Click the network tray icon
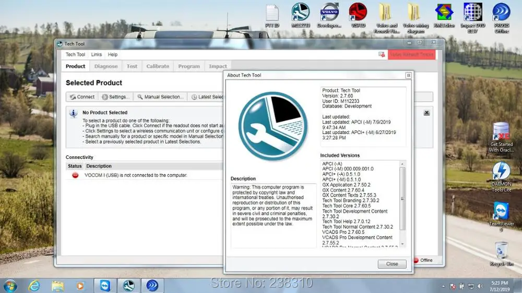Image resolution: width=522 pixels, height=293 pixels. pos(471,286)
